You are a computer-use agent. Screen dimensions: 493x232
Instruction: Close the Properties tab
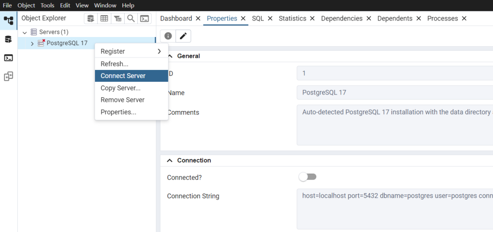243,19
